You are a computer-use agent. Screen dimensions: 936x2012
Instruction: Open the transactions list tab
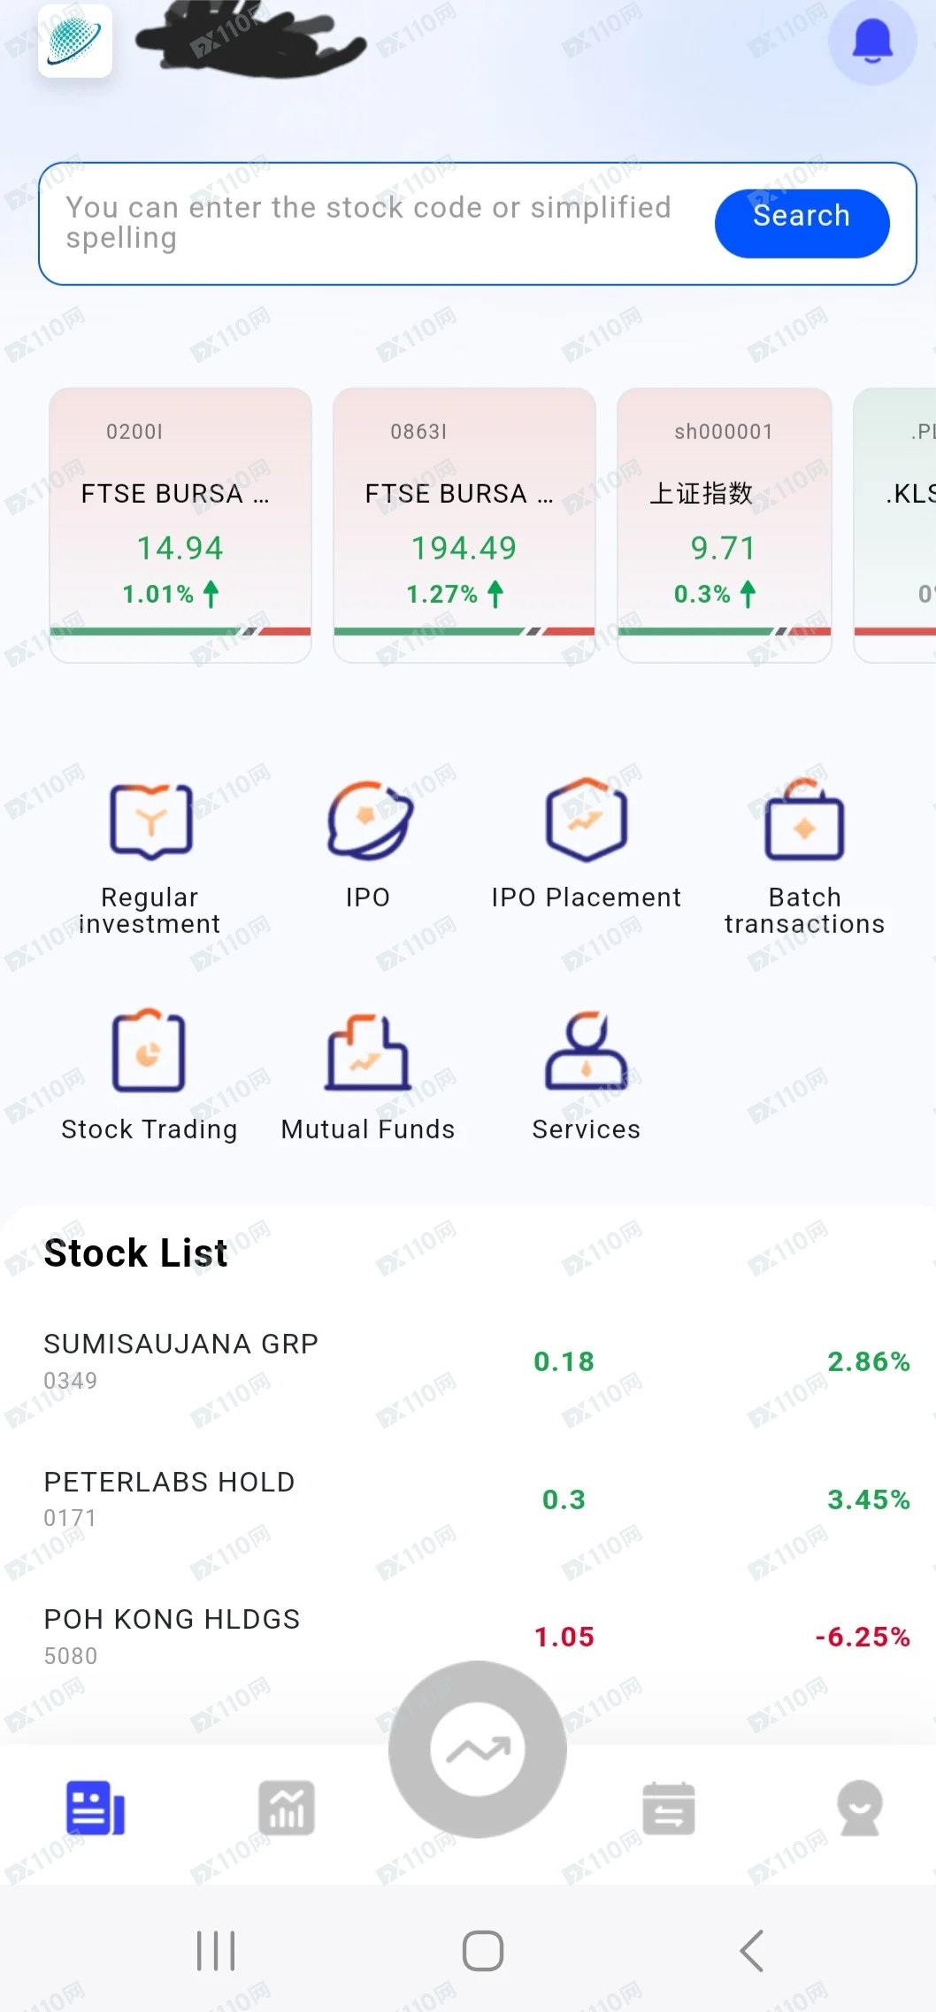coord(669,1808)
